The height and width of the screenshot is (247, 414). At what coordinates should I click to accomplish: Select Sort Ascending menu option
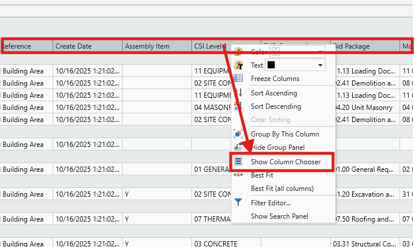273,93
